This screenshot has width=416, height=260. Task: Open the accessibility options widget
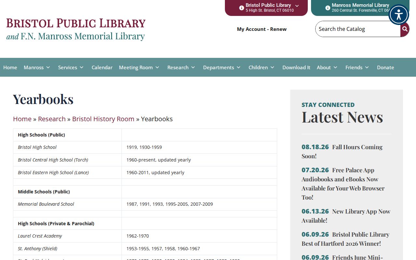tap(398, 15)
